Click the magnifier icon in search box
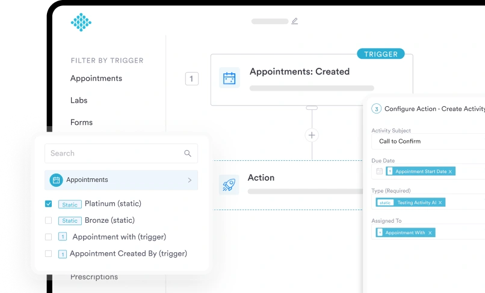The width and height of the screenshot is (485, 293). tap(188, 154)
